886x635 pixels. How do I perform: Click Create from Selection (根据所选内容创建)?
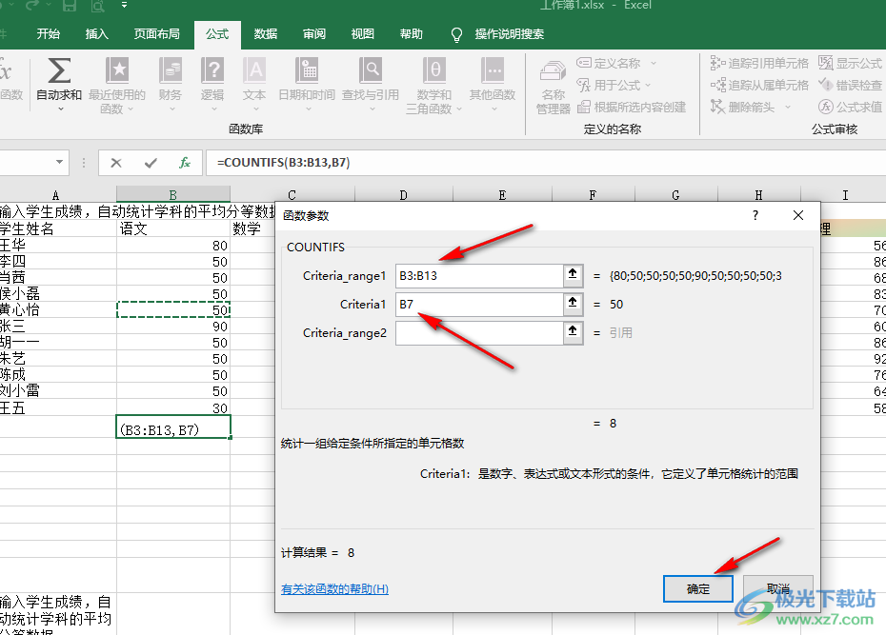pyautogui.click(x=632, y=107)
